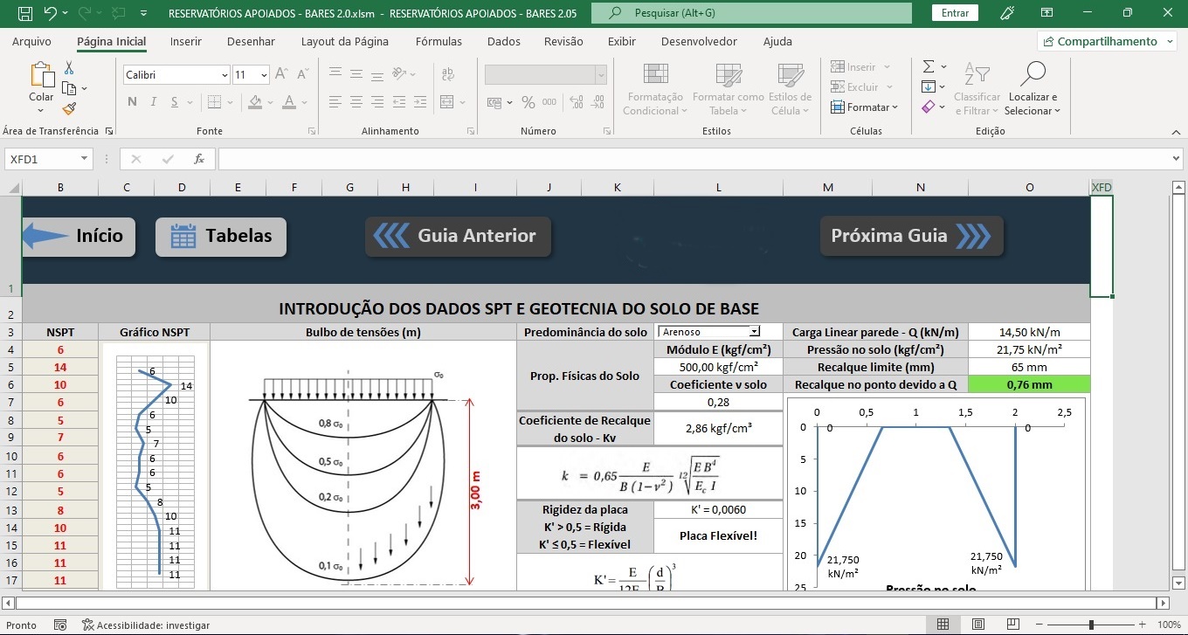Open the font size 11 dropdown

[x=264, y=75]
